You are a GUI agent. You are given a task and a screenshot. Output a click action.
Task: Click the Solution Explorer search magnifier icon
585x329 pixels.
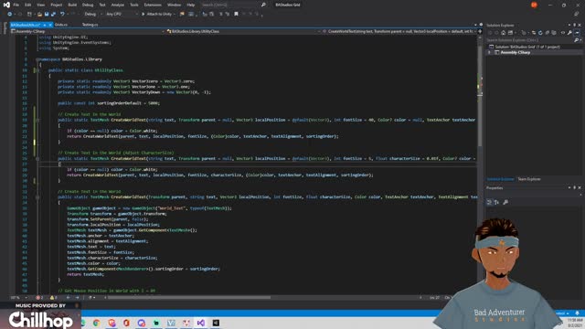[x=577, y=40]
